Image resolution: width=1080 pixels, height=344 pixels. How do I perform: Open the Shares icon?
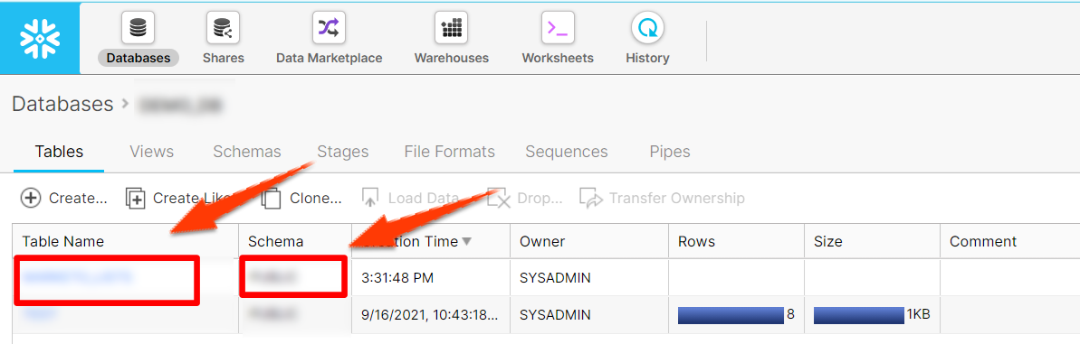click(x=224, y=28)
